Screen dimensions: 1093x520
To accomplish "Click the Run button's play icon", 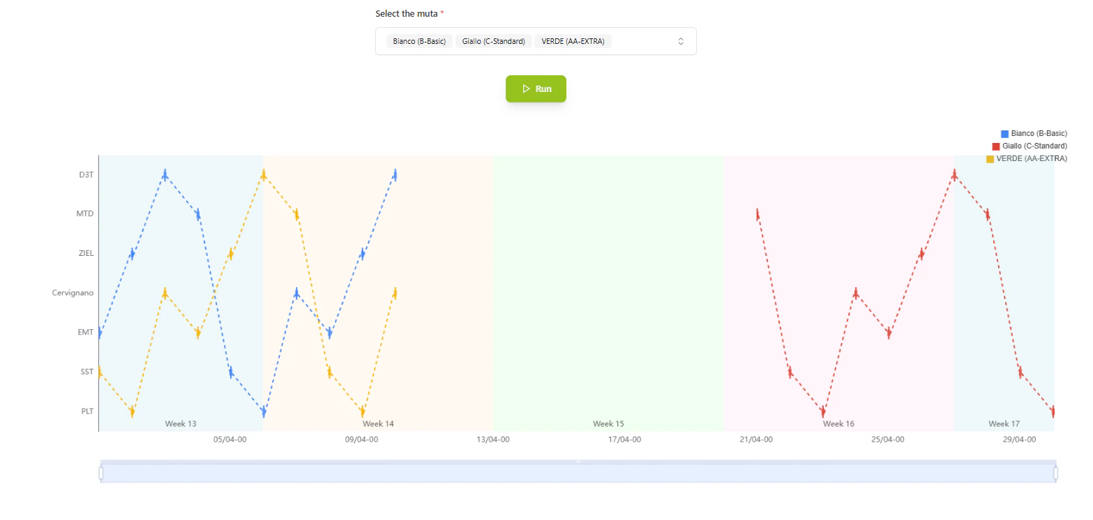I will point(526,89).
